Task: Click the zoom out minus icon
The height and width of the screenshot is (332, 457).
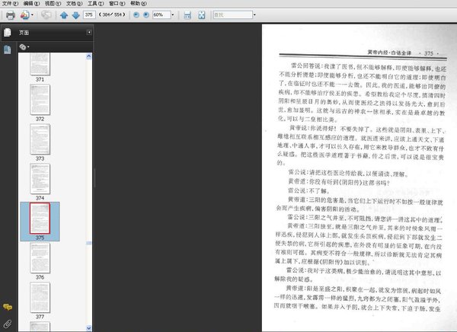Action: [136, 15]
